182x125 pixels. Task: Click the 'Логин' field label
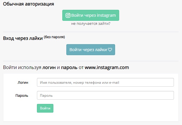(x=23, y=83)
